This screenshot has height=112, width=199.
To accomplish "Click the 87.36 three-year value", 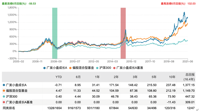I will coord(134,91).
